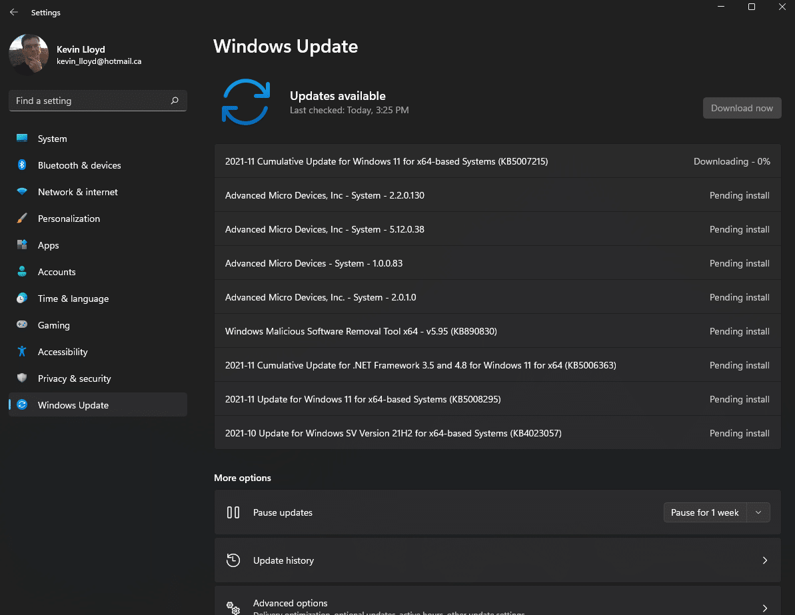The image size is (795, 615).
Task: Click the Windows Update sidebar sync icon
Action: point(22,404)
